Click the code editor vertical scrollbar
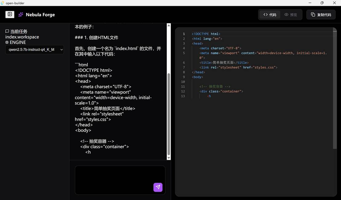 pyautogui.click(x=335, y=90)
